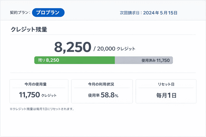Click the リセット日 card title

tap(166, 84)
